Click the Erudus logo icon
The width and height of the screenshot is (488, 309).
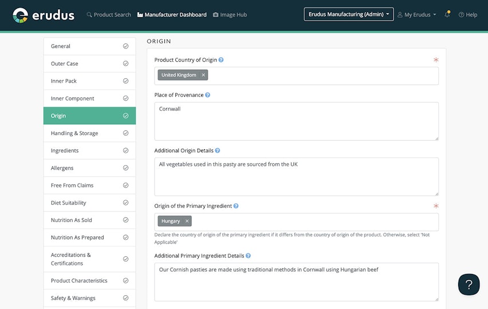click(x=20, y=15)
